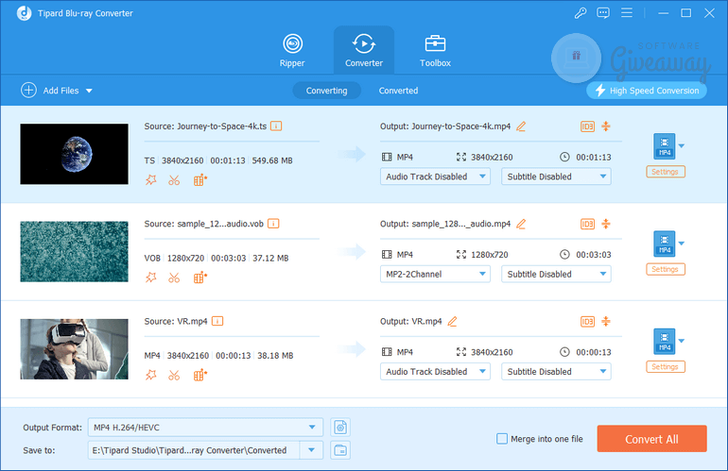Open info for sample audio.vob source

pyautogui.click(x=273, y=224)
